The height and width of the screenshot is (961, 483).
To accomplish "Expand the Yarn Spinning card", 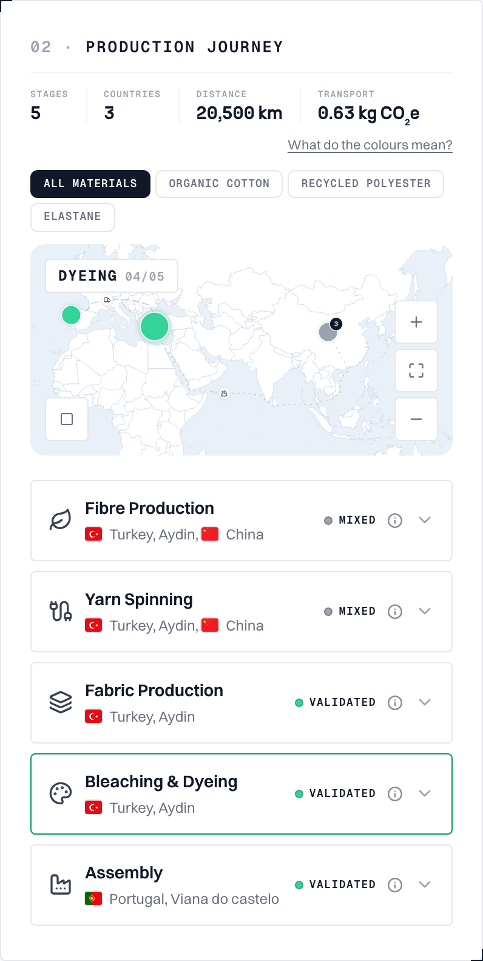I will pos(425,611).
